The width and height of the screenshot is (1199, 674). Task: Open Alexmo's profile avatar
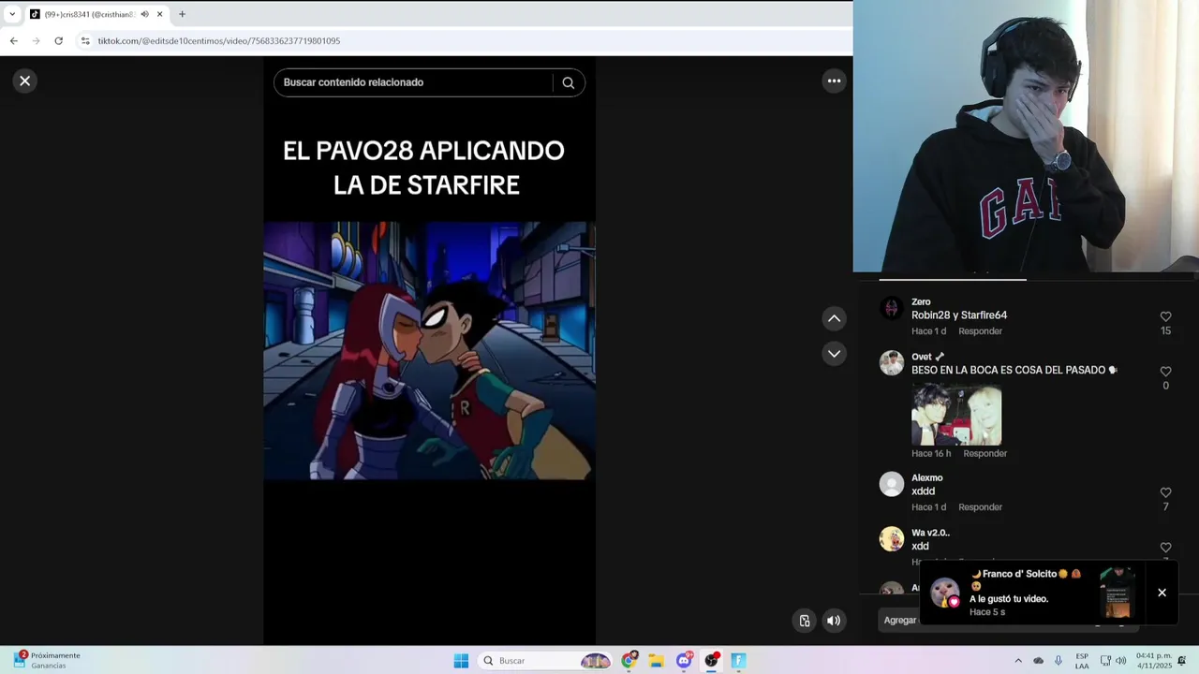(x=892, y=484)
